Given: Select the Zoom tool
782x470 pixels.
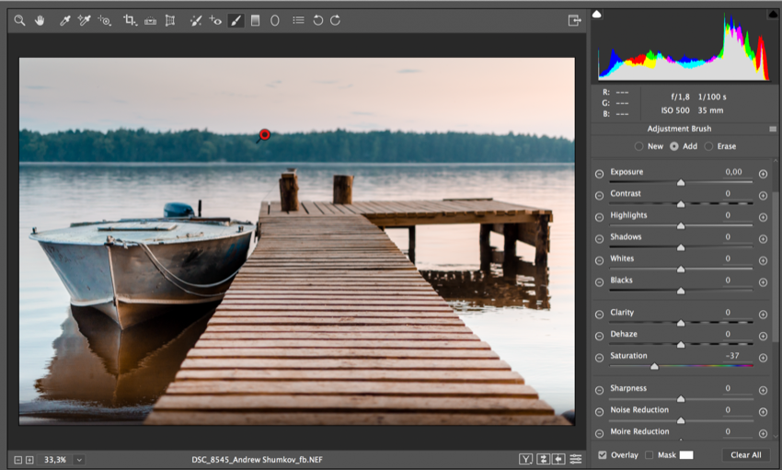Looking at the screenshot, I should [x=19, y=19].
